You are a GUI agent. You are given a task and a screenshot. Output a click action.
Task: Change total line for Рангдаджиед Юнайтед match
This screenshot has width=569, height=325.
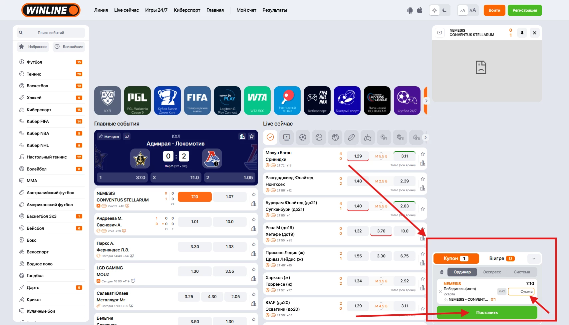381,181
